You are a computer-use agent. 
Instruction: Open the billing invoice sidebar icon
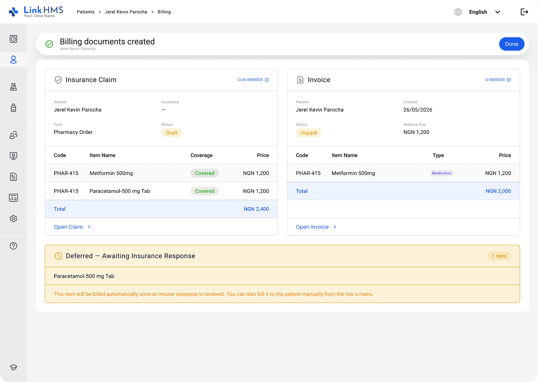point(13,177)
